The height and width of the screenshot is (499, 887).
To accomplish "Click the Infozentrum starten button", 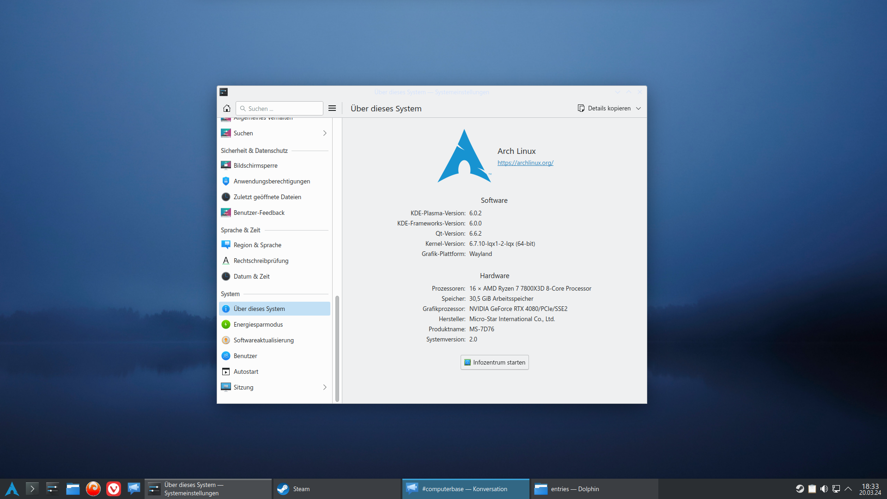I will [x=494, y=362].
